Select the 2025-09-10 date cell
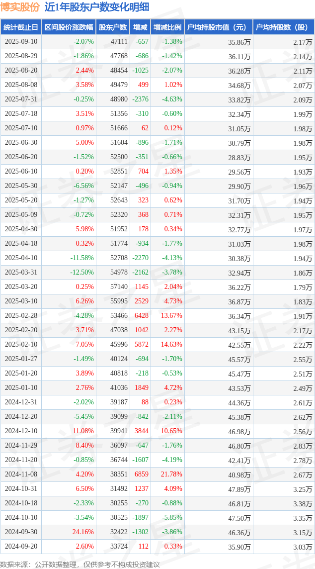The width and height of the screenshot is (315, 569). click(21, 42)
